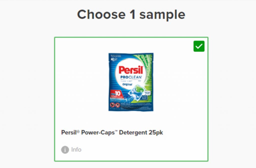Image resolution: width=256 pixels, height=168 pixels.
Task: Click the Persil Power-Caps Detergent 25pk title
Action: [x=112, y=132]
